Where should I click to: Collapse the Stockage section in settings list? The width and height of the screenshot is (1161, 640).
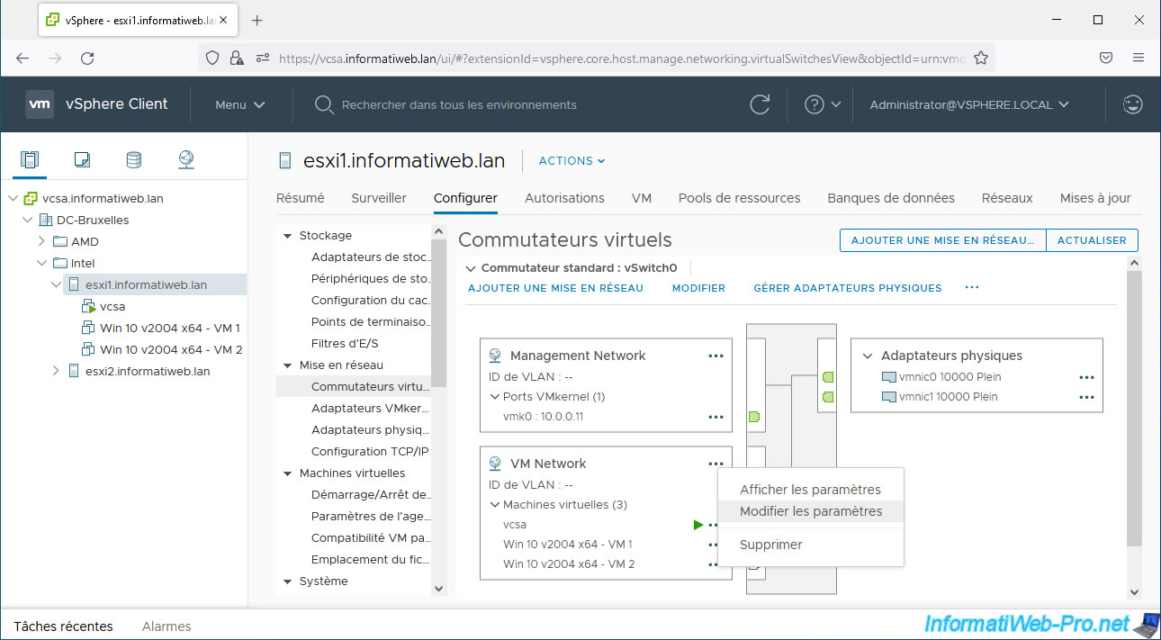pyautogui.click(x=288, y=236)
